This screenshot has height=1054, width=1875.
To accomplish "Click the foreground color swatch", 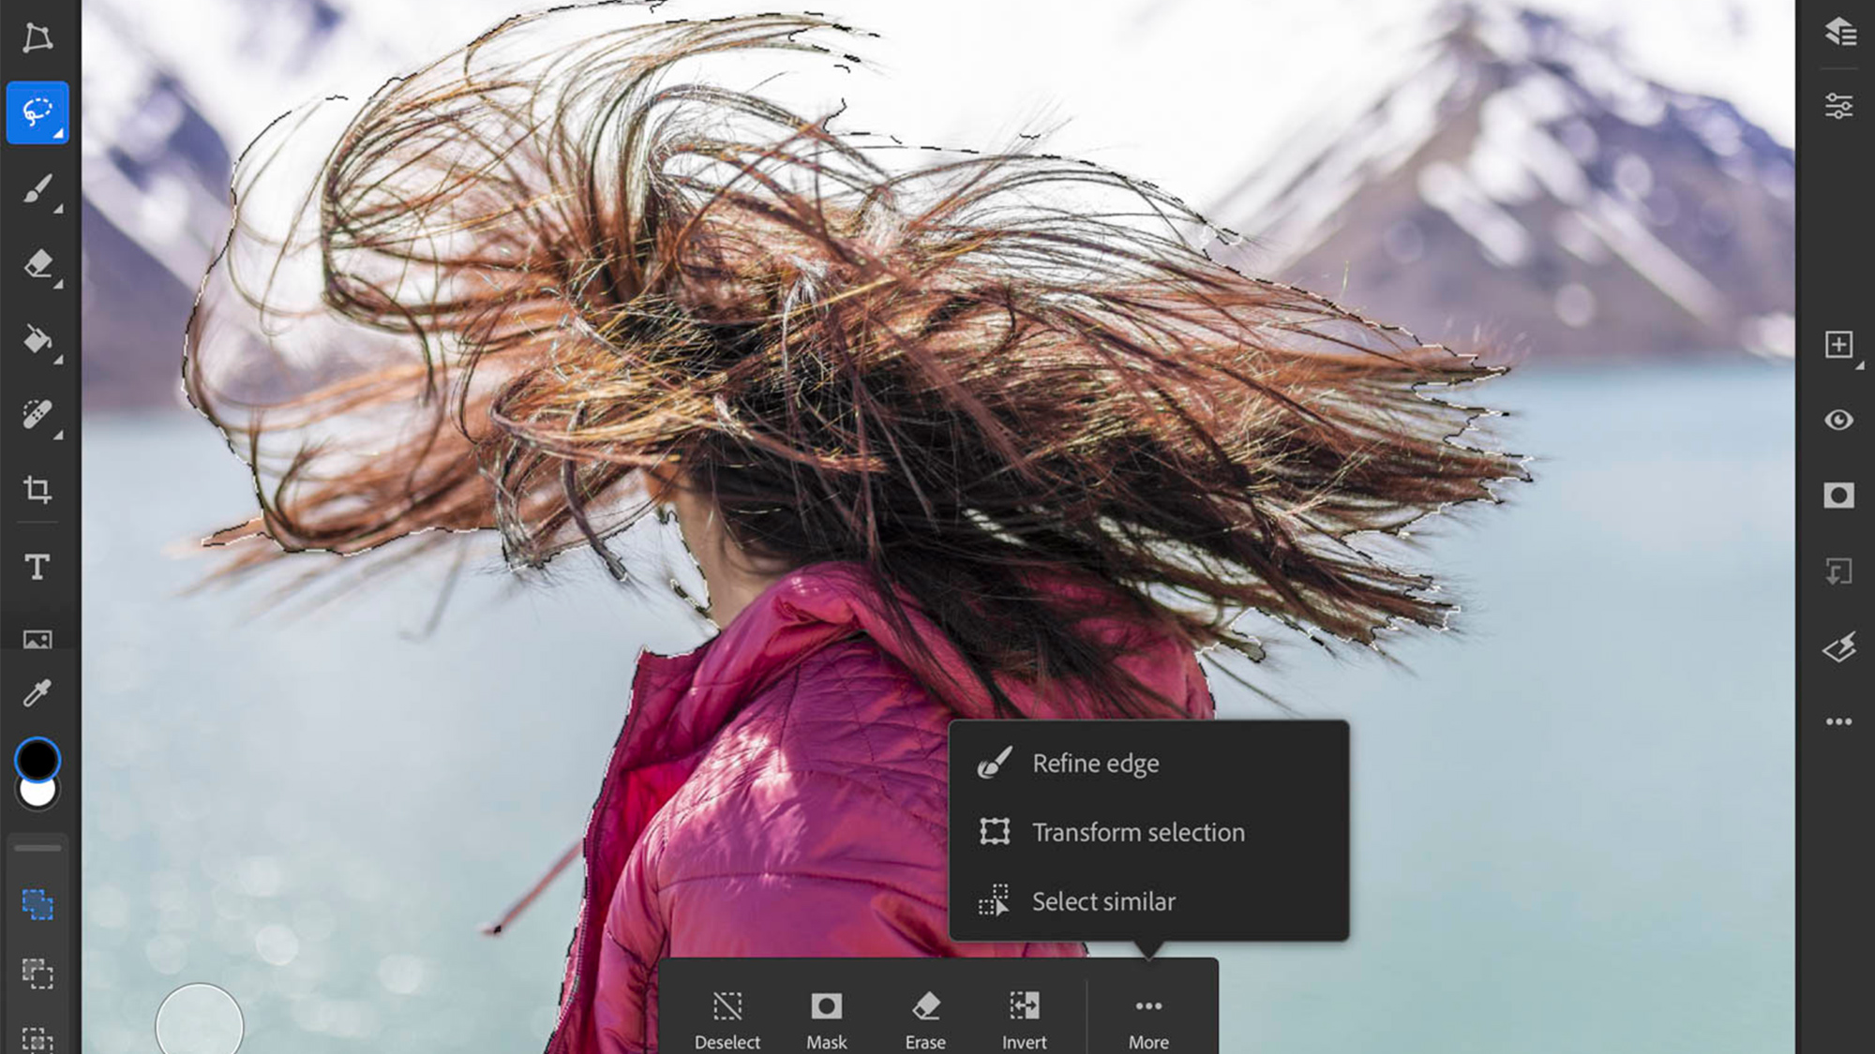I will click(35, 761).
